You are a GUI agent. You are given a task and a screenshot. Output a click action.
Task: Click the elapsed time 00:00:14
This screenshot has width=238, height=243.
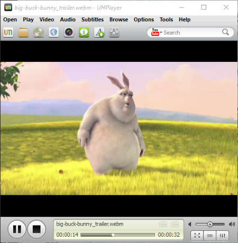coord(67,235)
